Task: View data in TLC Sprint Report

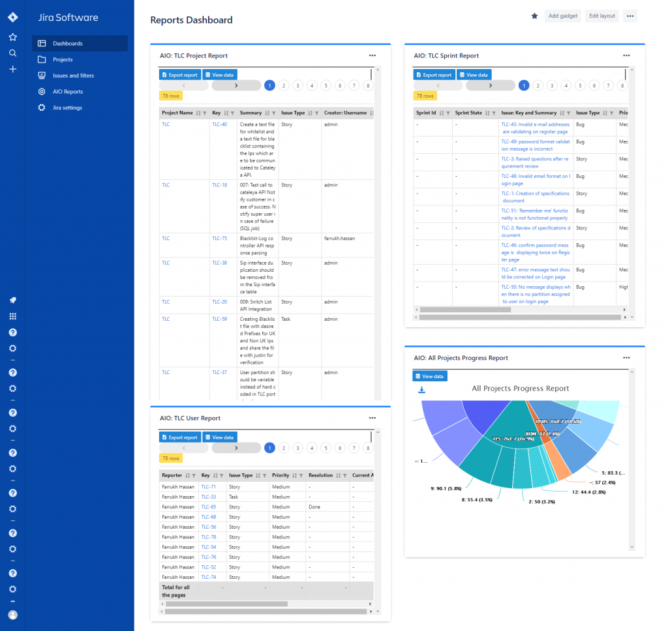Action: pyautogui.click(x=474, y=74)
